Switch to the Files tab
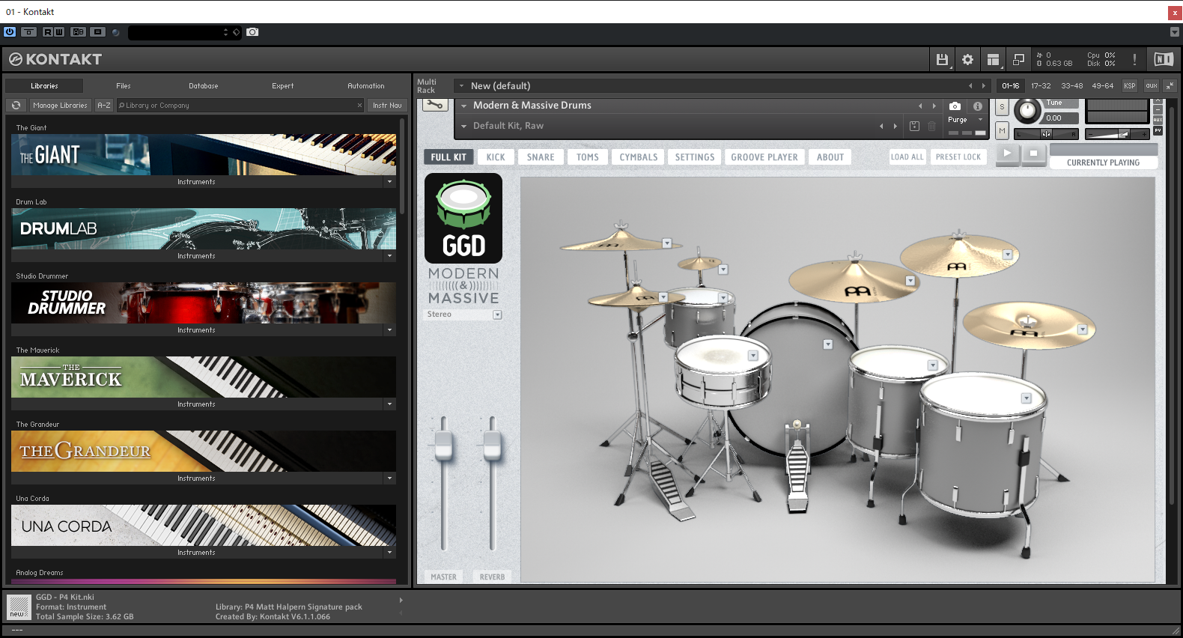 (124, 86)
